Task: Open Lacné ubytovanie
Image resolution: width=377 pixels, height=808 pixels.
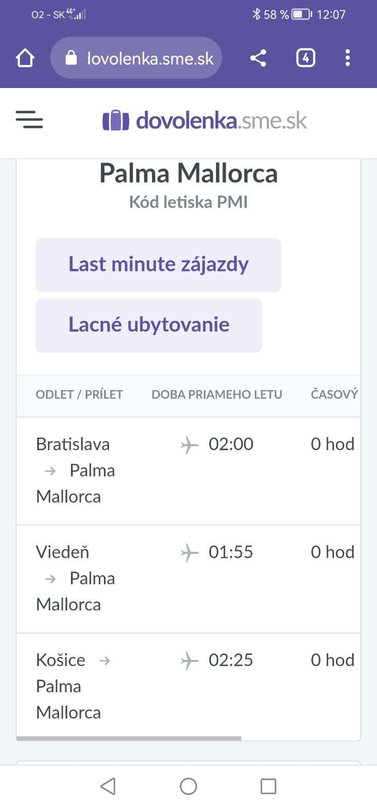Action: tap(148, 325)
